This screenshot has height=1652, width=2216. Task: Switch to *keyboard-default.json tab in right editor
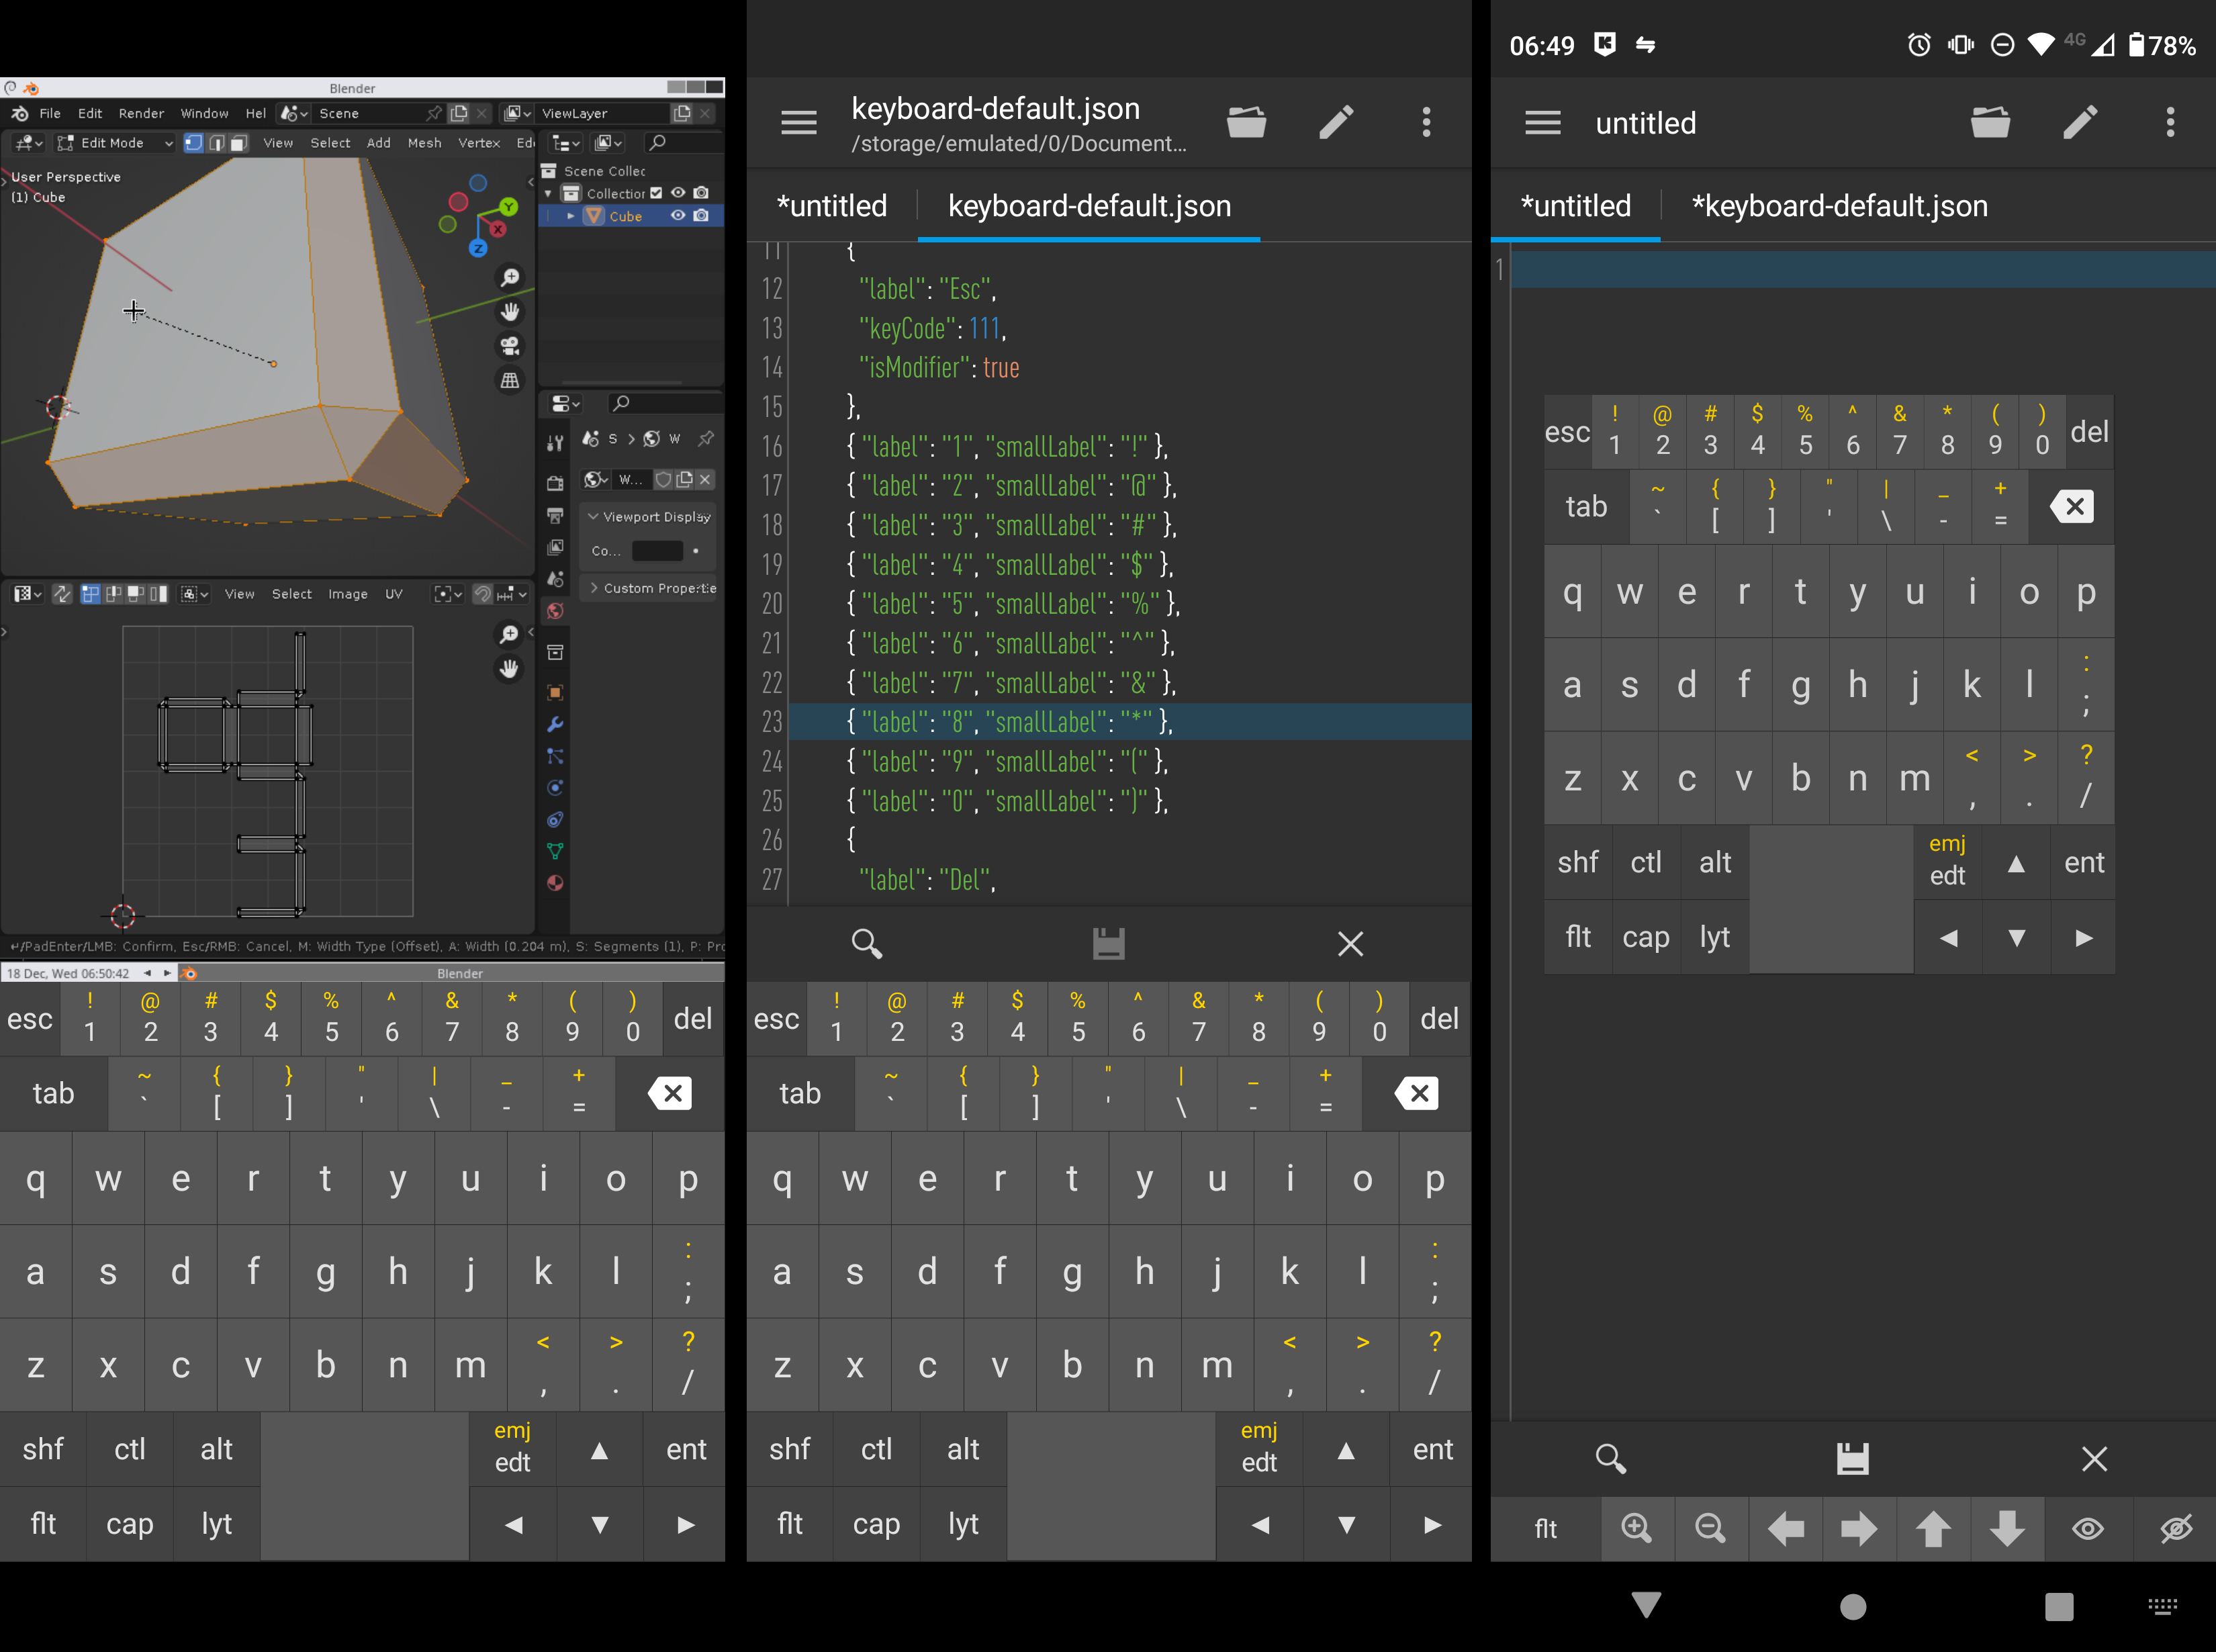[x=1839, y=206]
